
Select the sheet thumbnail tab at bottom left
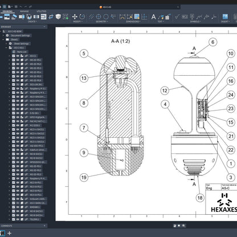pyautogui.click(x=2, y=233)
